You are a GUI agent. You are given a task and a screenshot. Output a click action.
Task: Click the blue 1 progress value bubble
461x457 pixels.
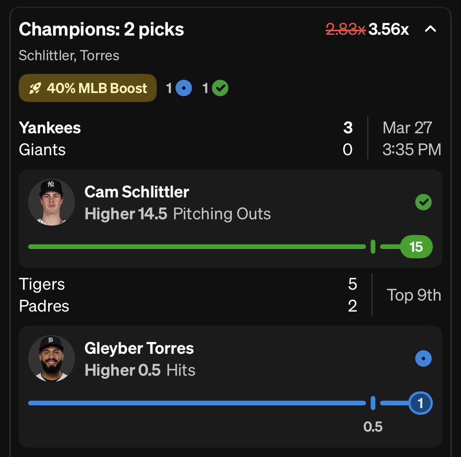pyautogui.click(x=420, y=403)
